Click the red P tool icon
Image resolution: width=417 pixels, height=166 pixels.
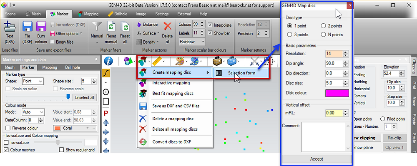tap(106, 113)
